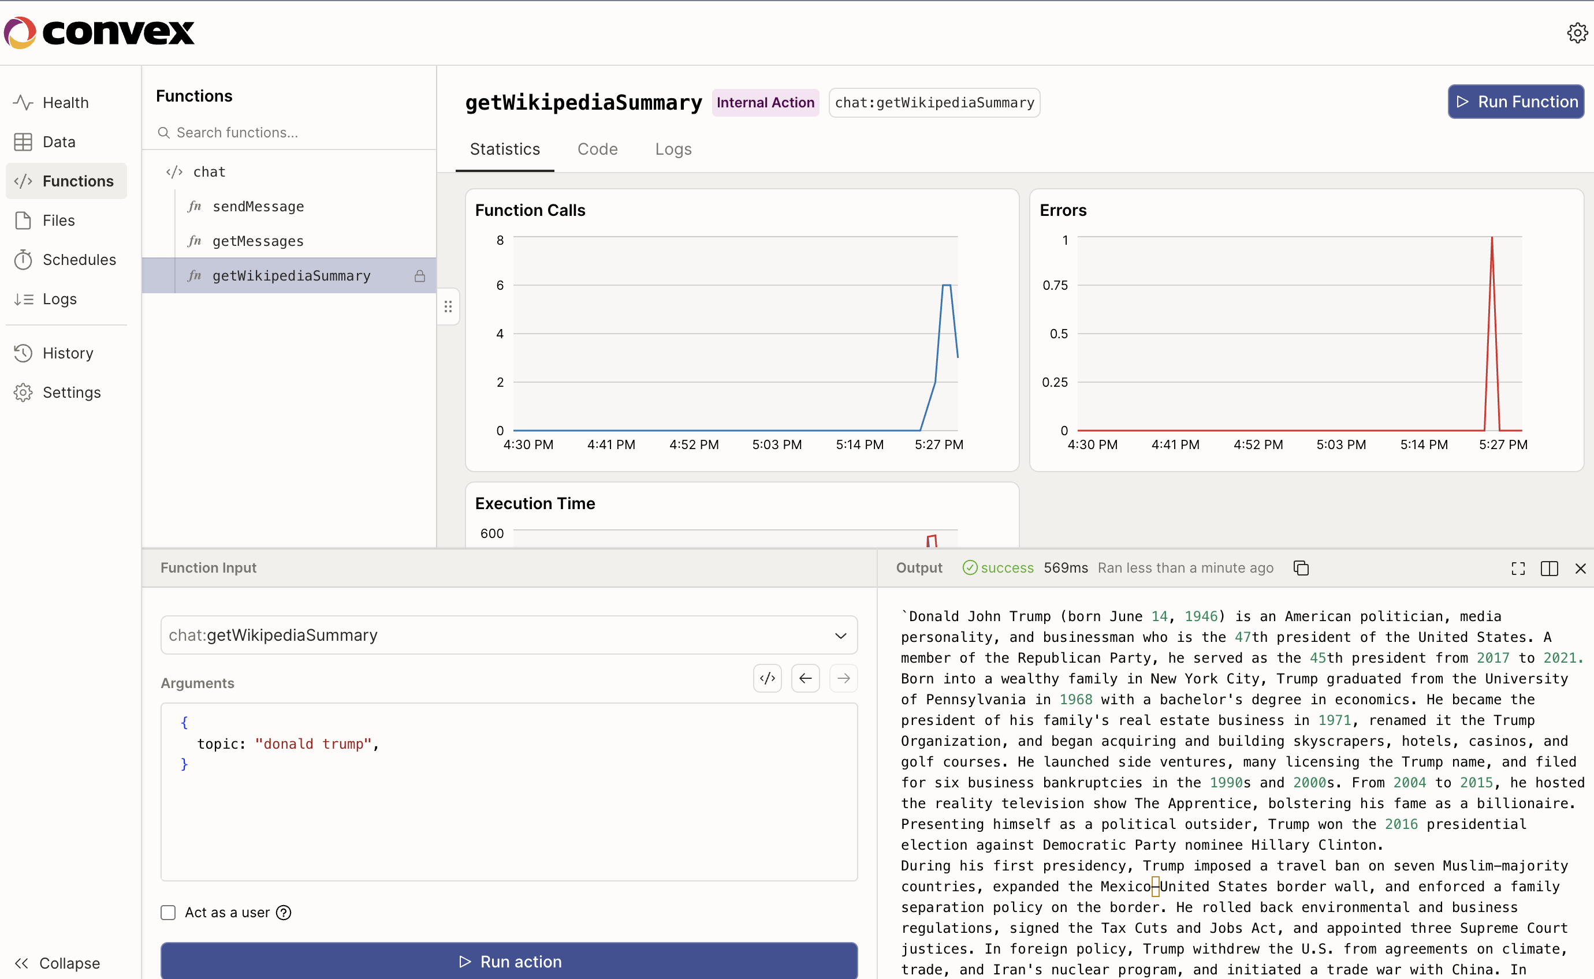Switch to the Code tab
The height and width of the screenshot is (979, 1594).
coord(597,149)
